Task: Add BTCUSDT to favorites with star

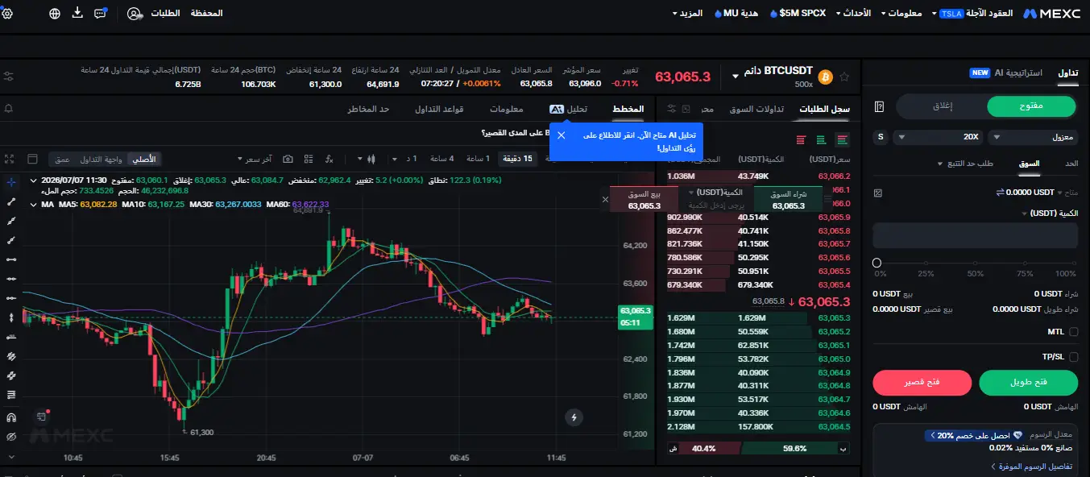Action: coord(844,77)
